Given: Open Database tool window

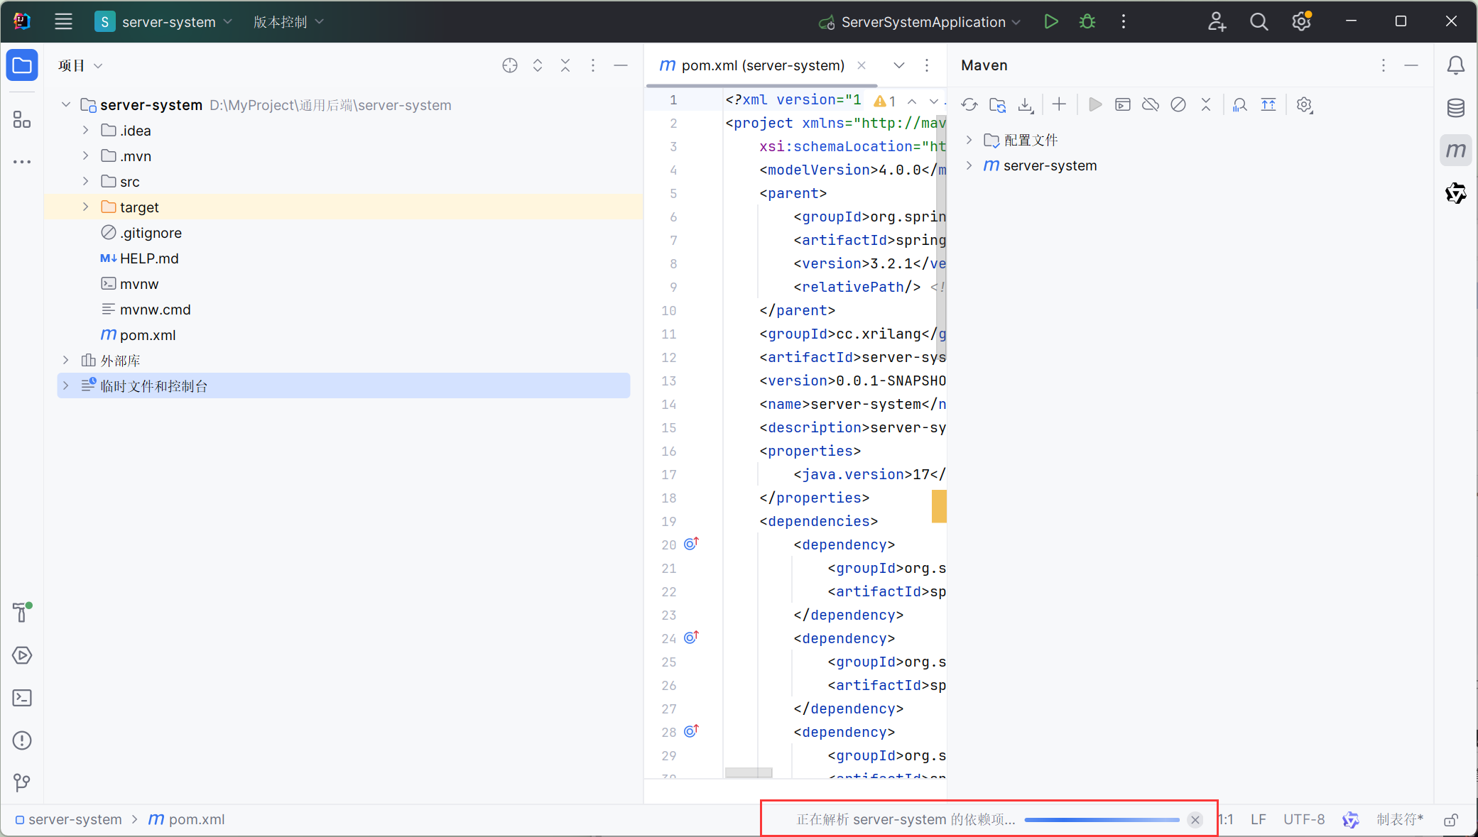Looking at the screenshot, I should pyautogui.click(x=1455, y=107).
